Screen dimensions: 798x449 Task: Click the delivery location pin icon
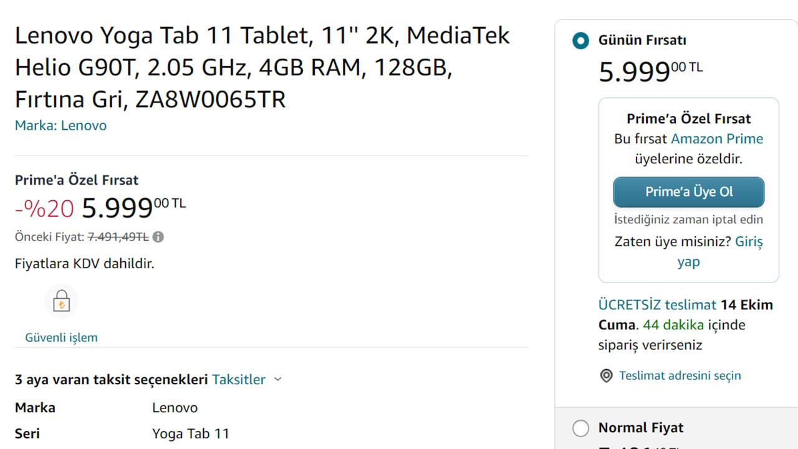[x=606, y=376]
